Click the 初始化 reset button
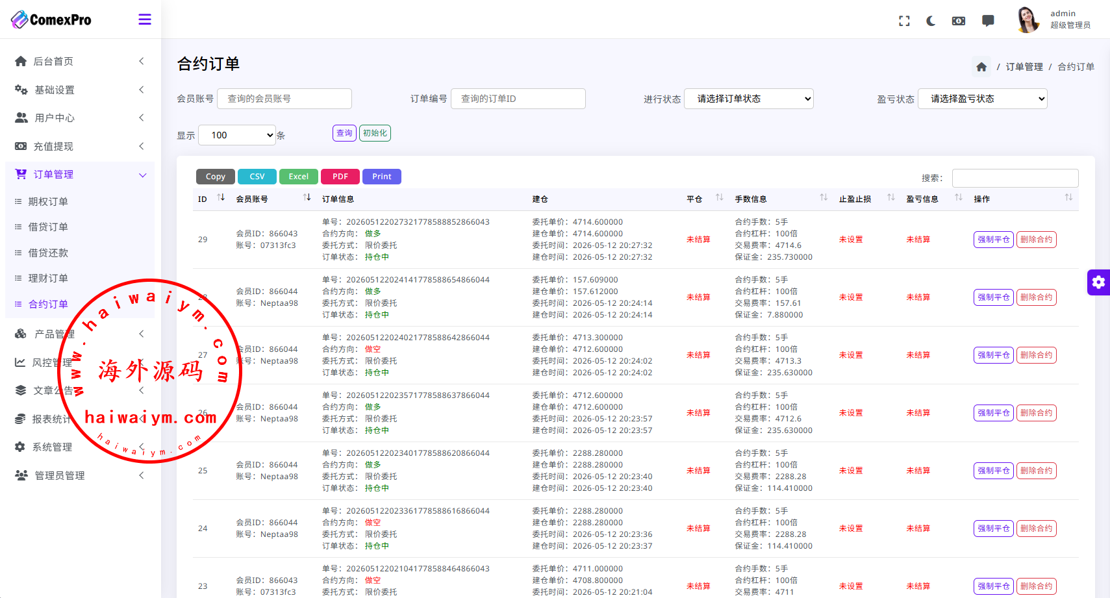1110x598 pixels. [375, 133]
